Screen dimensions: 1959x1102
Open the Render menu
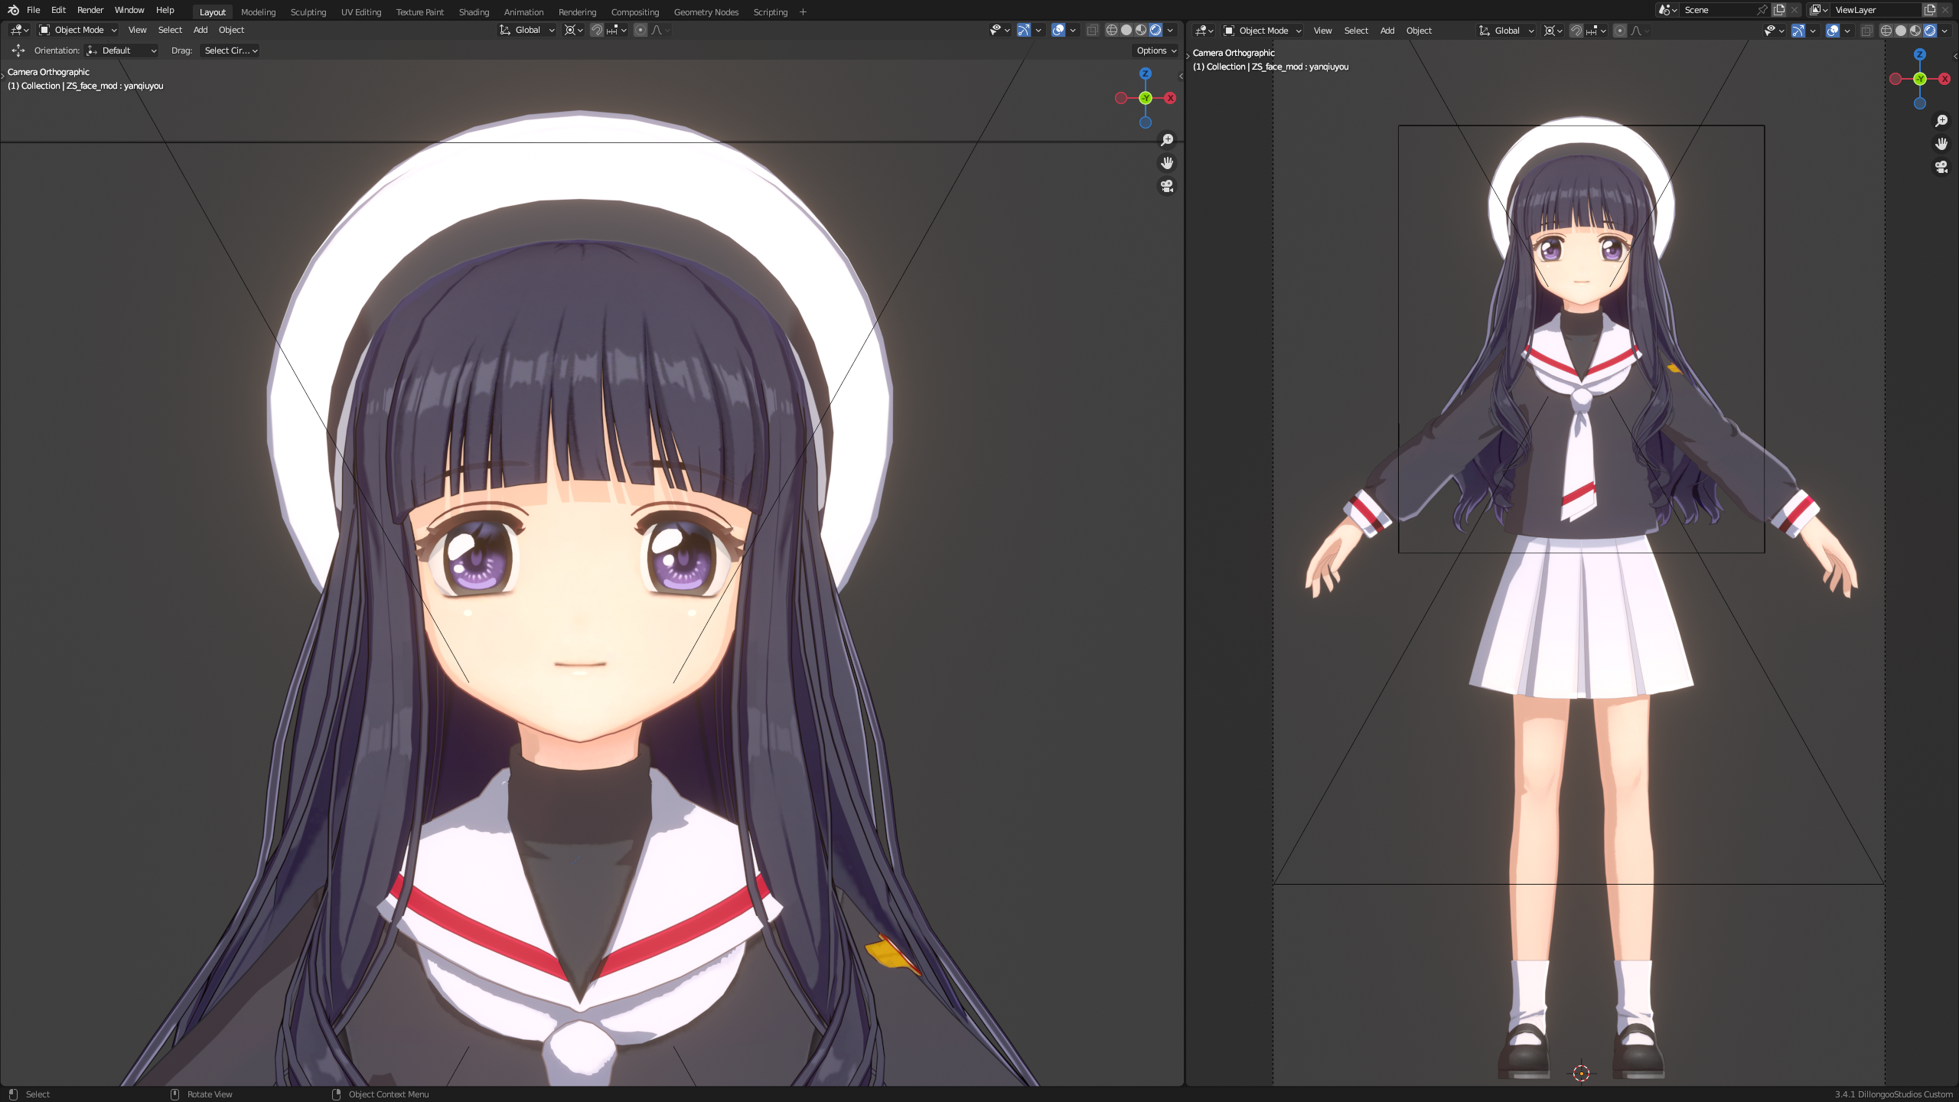point(90,10)
